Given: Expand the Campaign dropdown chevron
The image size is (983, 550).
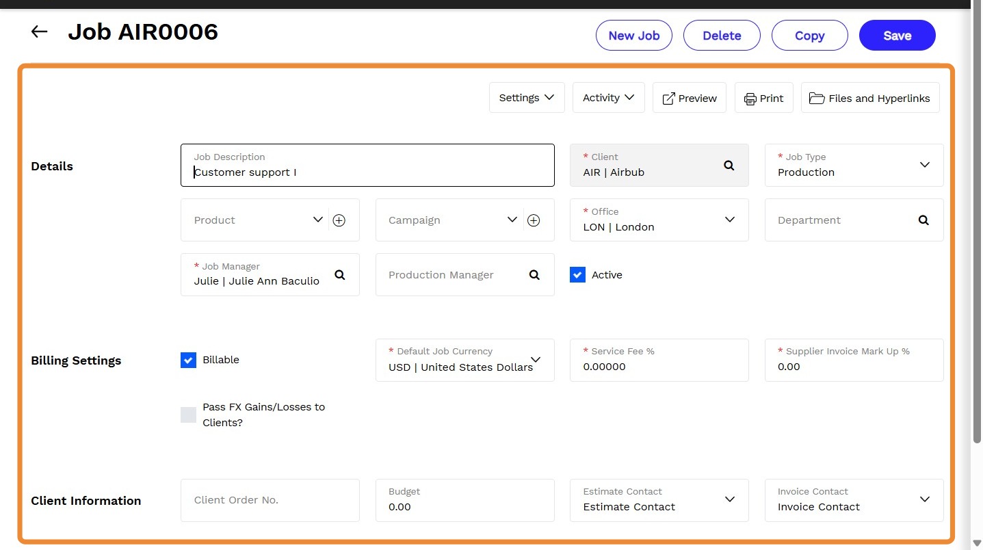Looking at the screenshot, I should click(x=512, y=220).
